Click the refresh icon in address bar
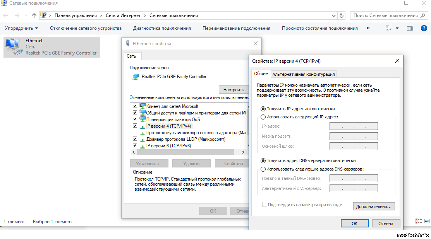This screenshot has width=431, height=239. (342, 15)
